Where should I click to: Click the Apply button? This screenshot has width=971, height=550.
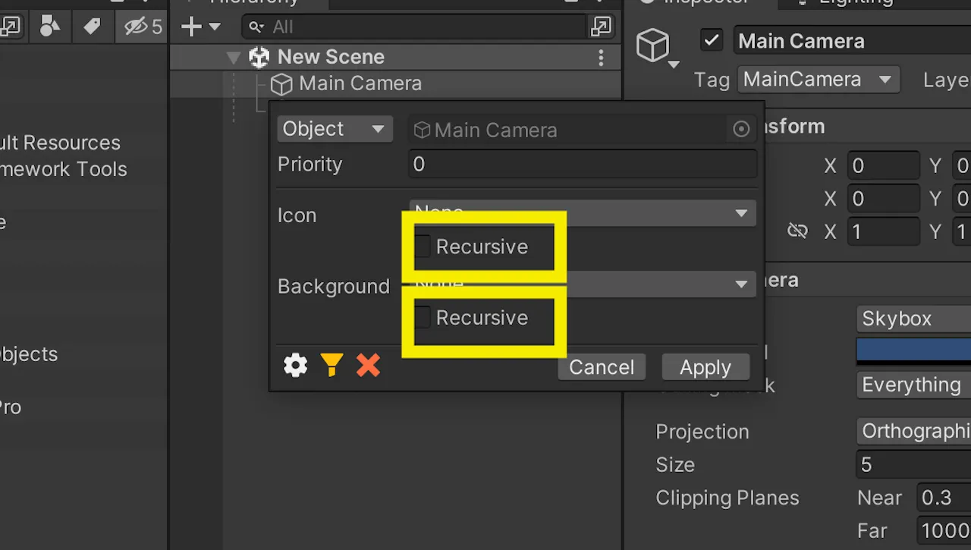tap(705, 367)
